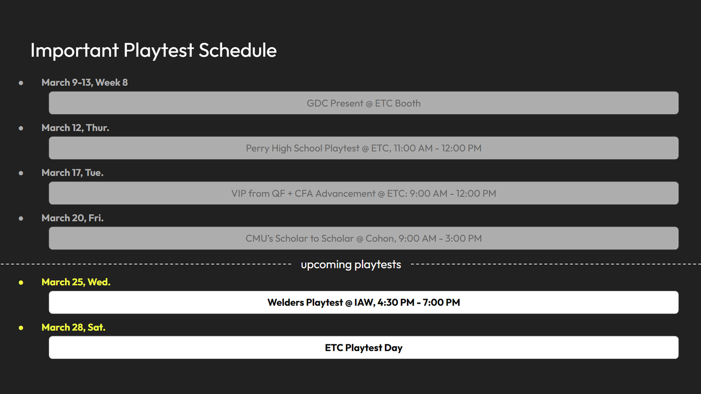
Task: Click the Welders Playtest @ IAW bar
Action: [364, 302]
